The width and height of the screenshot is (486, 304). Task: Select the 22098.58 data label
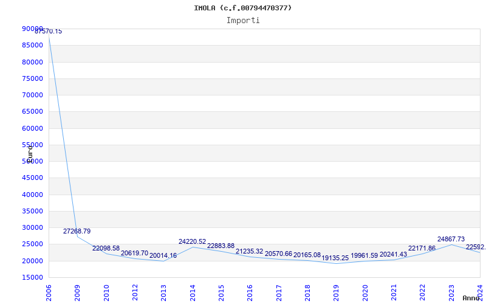pyautogui.click(x=106, y=249)
